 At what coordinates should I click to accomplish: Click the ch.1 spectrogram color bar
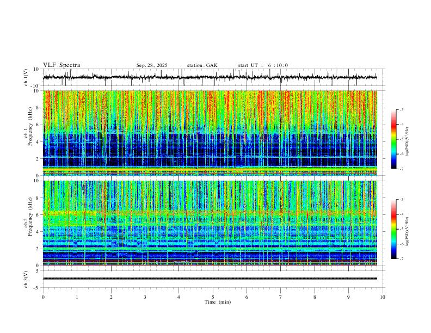tap(394, 139)
